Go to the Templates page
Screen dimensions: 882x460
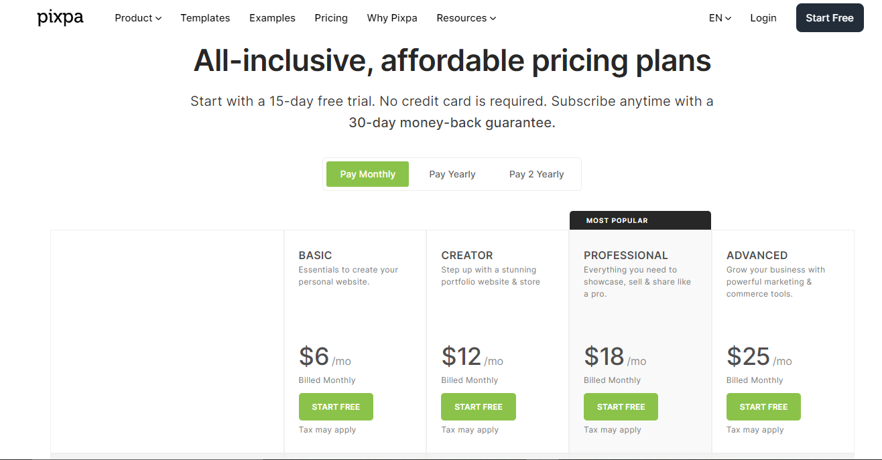[x=205, y=18]
